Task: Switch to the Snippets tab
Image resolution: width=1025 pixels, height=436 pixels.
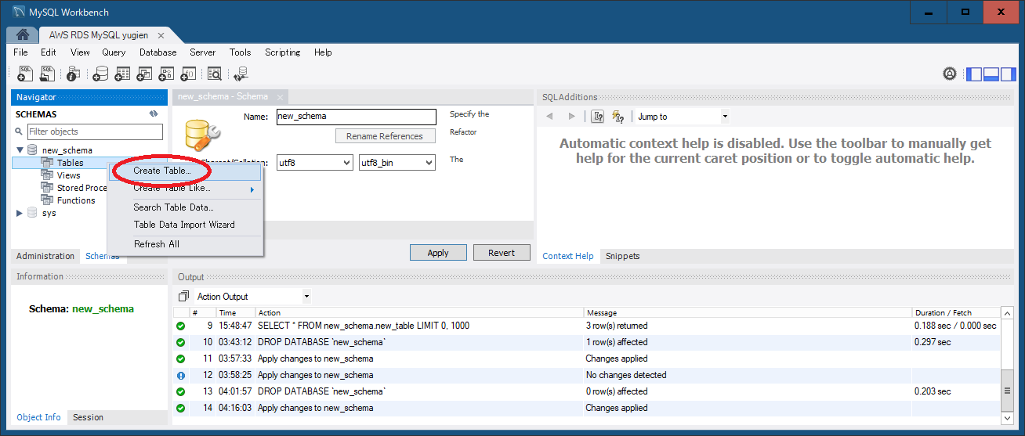Action: (622, 256)
